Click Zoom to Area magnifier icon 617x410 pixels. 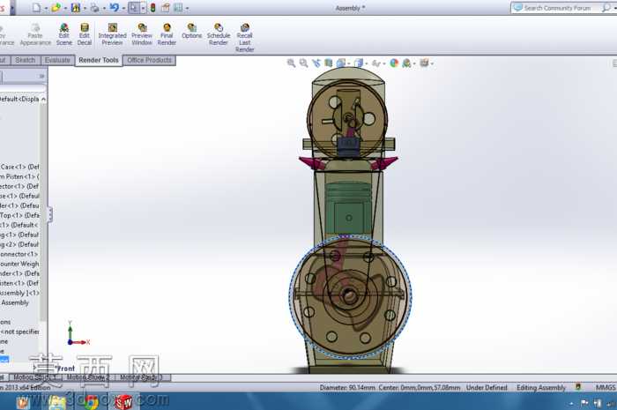tap(303, 63)
